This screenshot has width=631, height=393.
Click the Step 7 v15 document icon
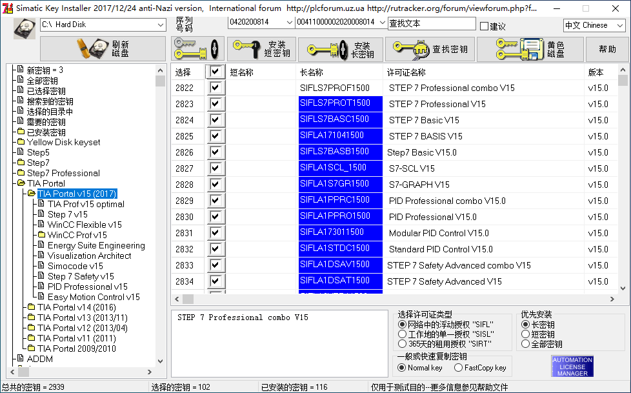click(x=41, y=214)
